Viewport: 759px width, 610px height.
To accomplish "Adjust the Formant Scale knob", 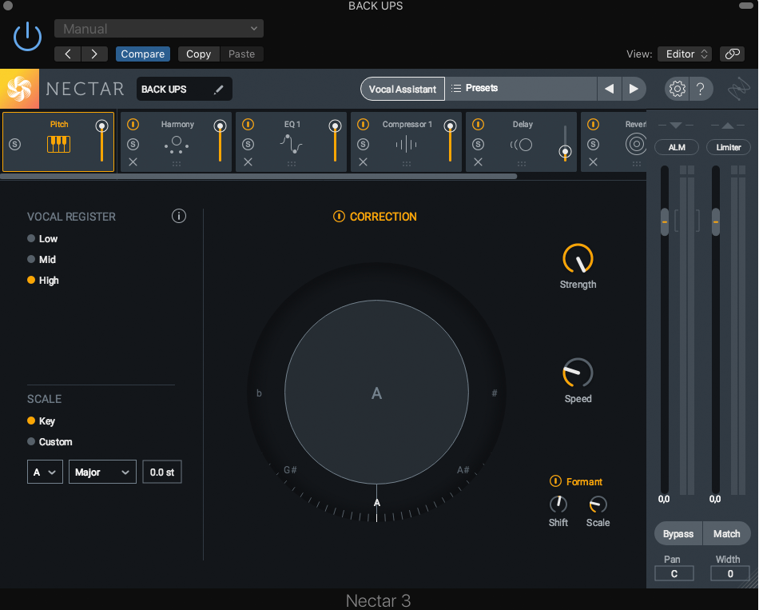I will pos(598,504).
